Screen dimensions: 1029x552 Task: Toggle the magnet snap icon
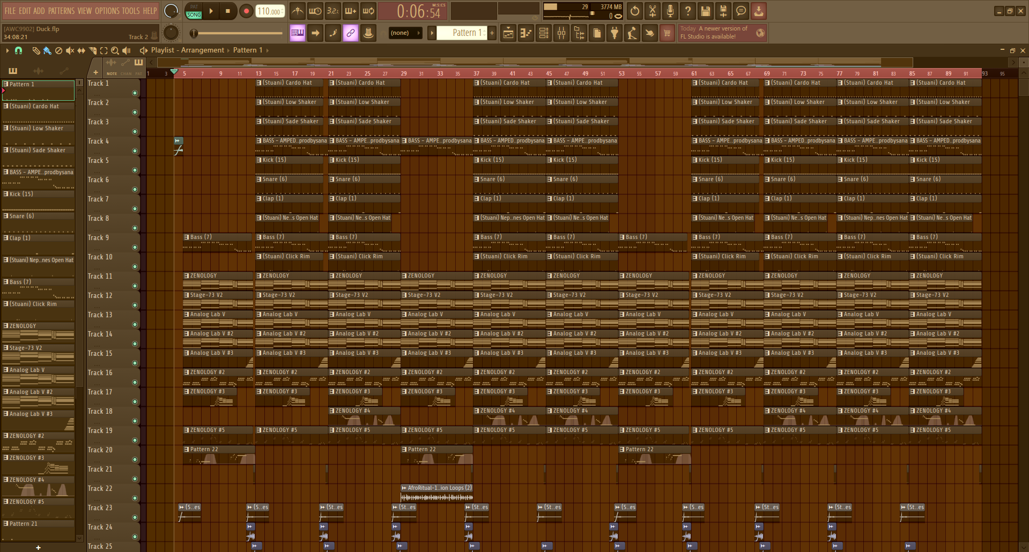[19, 50]
